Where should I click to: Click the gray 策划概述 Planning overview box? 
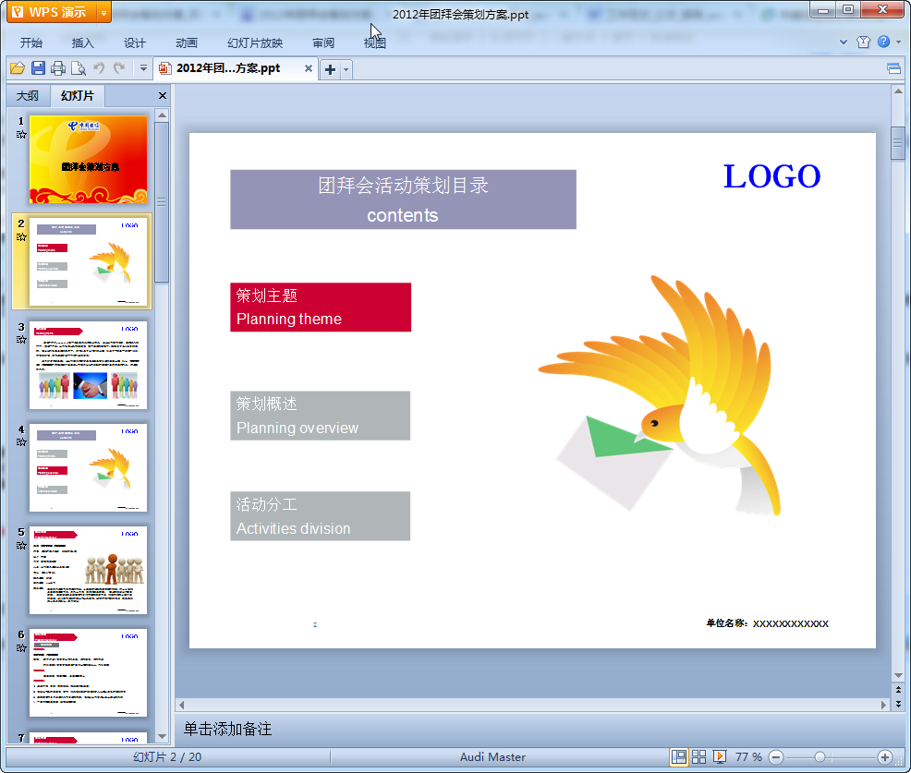(320, 416)
